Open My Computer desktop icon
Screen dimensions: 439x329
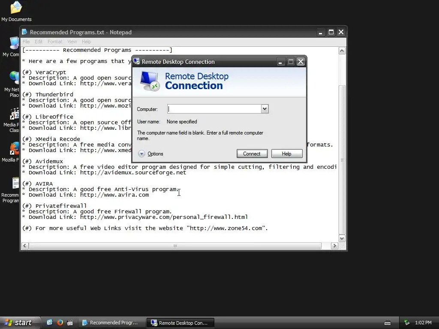[x=12, y=47]
